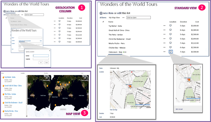Click the pushpin icon beside Christ the Redeemer in Map View
The height and width of the screenshot is (122, 211).
tap(3, 103)
